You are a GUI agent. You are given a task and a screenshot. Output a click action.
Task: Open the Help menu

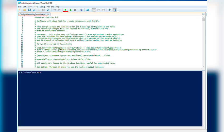(x=57, y=7)
